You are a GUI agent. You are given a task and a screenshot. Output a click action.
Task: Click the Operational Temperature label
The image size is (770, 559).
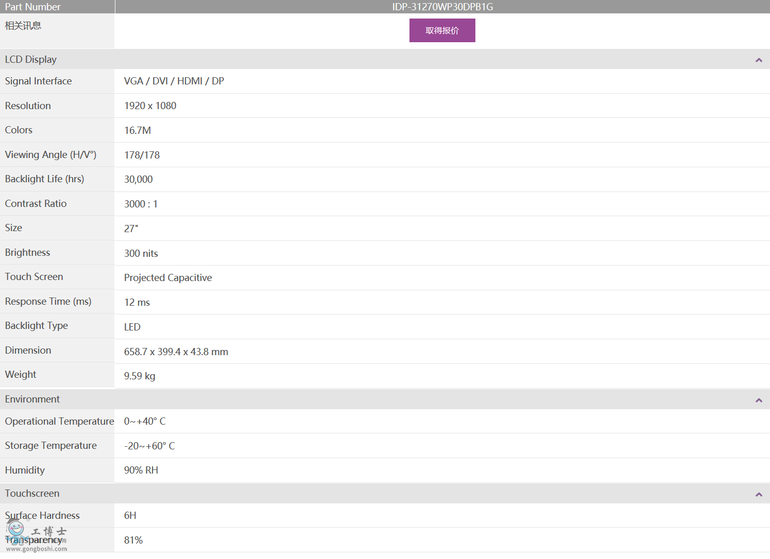59,422
